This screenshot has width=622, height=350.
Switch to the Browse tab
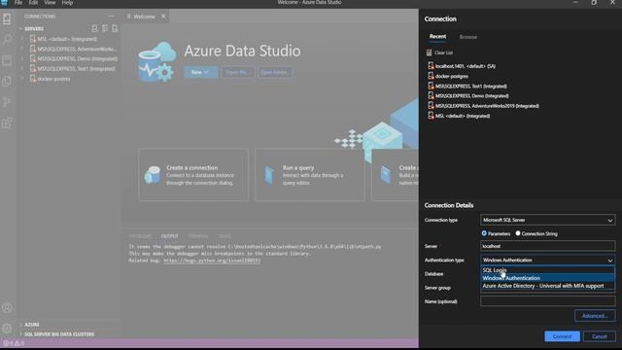coord(468,37)
